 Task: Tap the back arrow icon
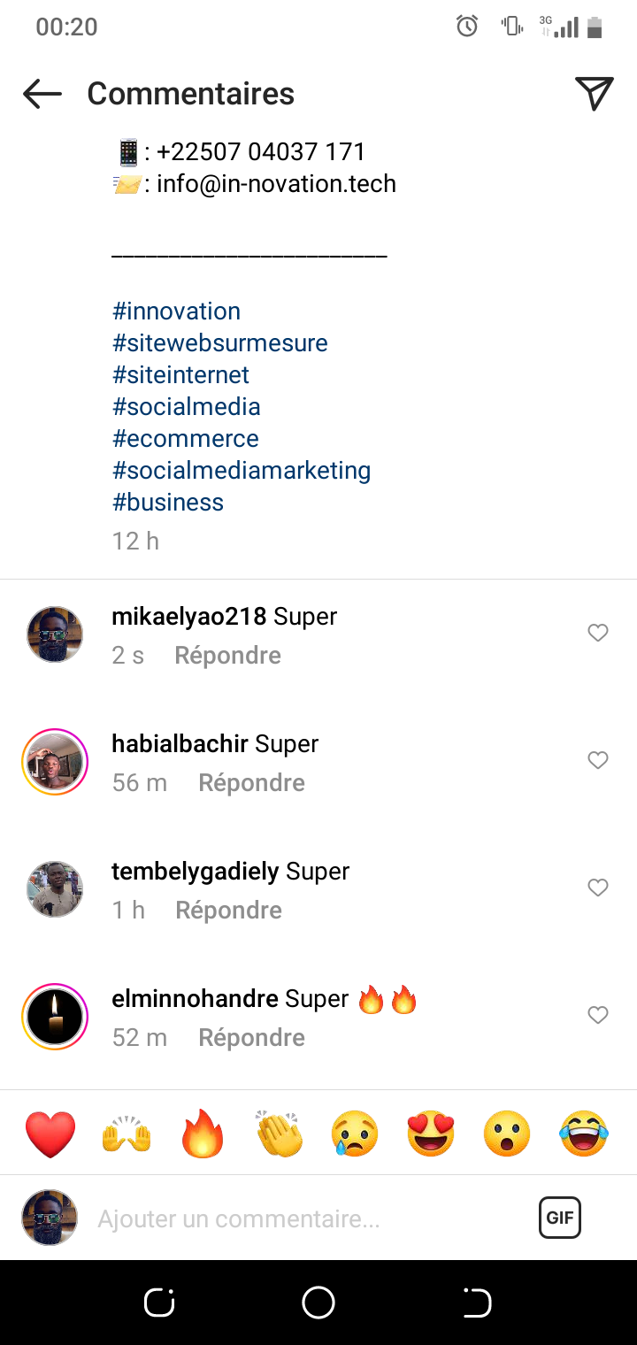coord(42,94)
